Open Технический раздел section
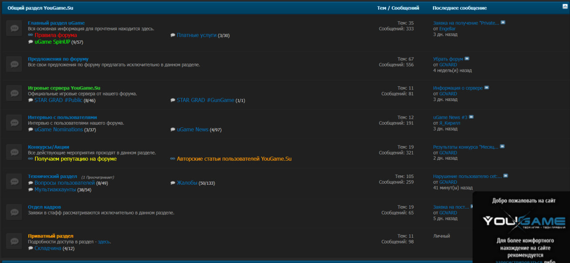Viewport: 570px width, 263px height. pyautogui.click(x=53, y=176)
